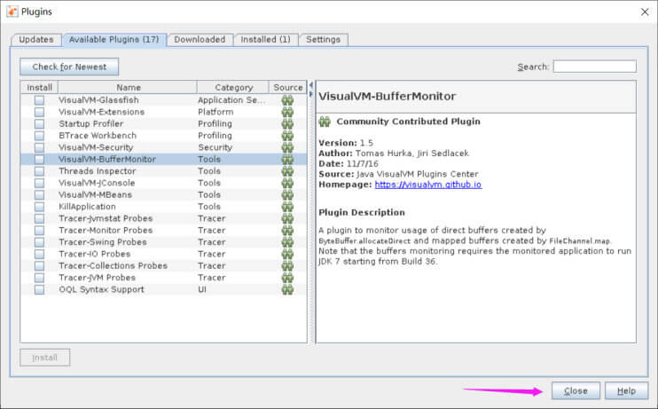
Task: Open the Installed (1) tab
Action: click(266, 39)
